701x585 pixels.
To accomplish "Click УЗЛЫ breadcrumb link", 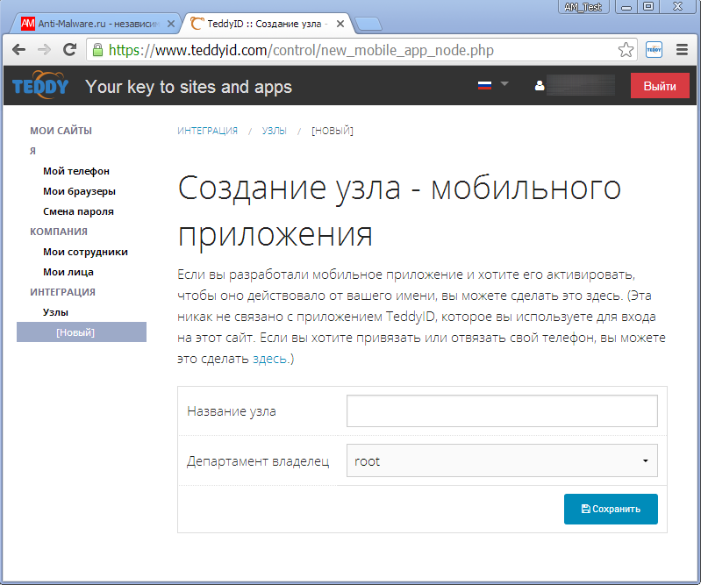I will (x=274, y=131).
